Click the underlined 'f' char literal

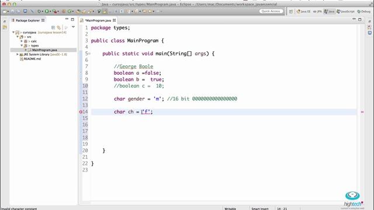pos(146,111)
